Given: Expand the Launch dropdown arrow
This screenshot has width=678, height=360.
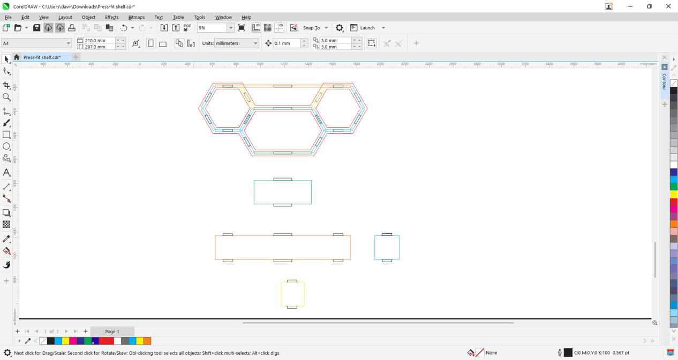Looking at the screenshot, I should [x=383, y=28].
